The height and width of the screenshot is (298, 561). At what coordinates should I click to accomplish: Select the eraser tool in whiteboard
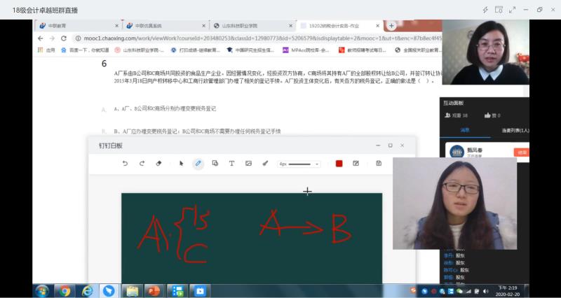(158, 163)
